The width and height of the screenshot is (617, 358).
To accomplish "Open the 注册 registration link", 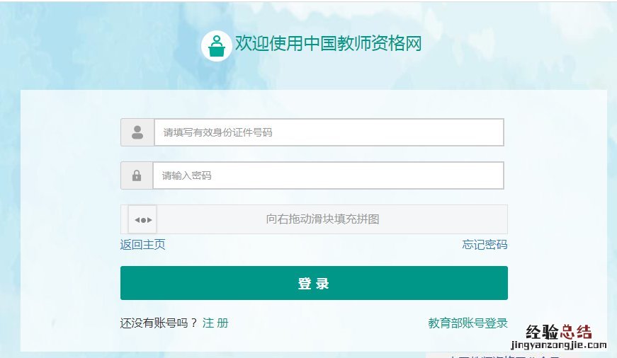I will pyautogui.click(x=215, y=323).
